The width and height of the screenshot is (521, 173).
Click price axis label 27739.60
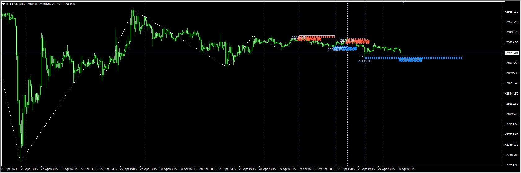coord(512,135)
